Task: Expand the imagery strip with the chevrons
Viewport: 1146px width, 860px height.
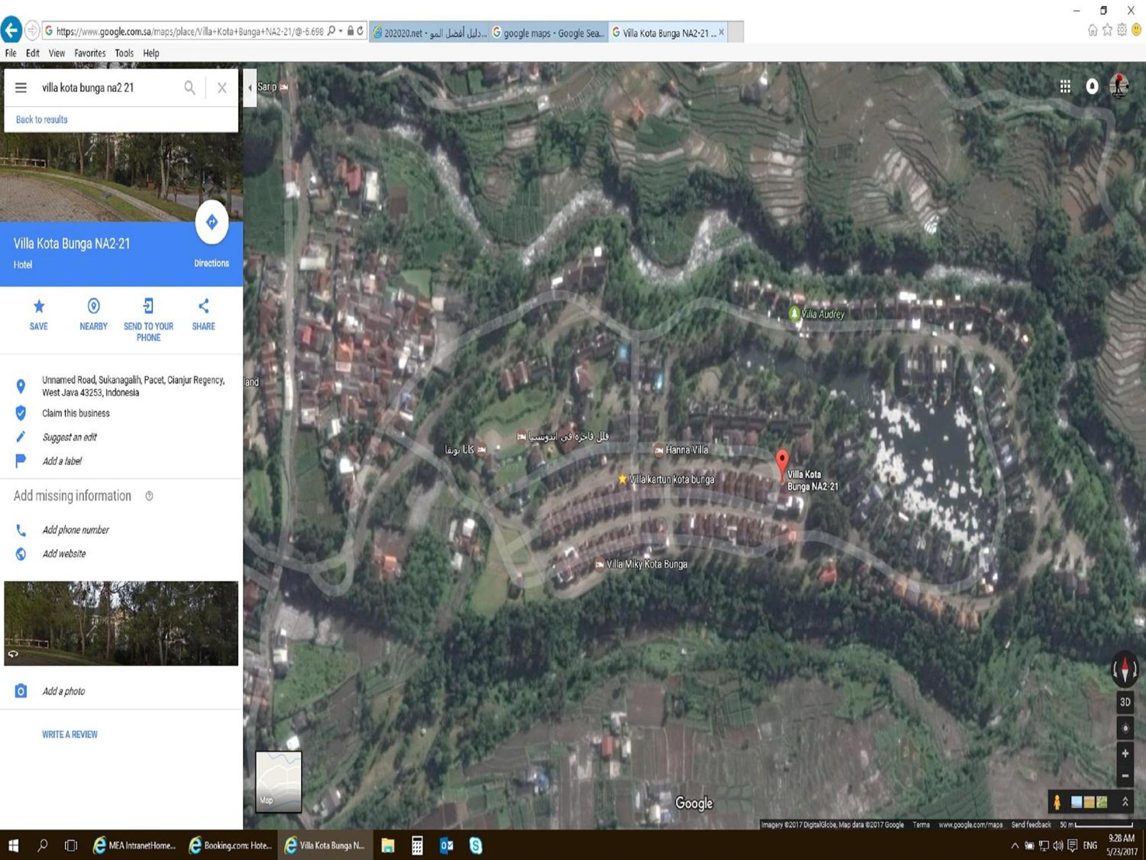Action: [x=1125, y=802]
